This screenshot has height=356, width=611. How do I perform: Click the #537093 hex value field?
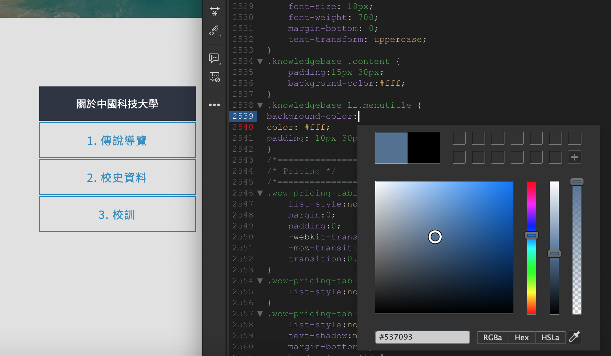pos(422,337)
